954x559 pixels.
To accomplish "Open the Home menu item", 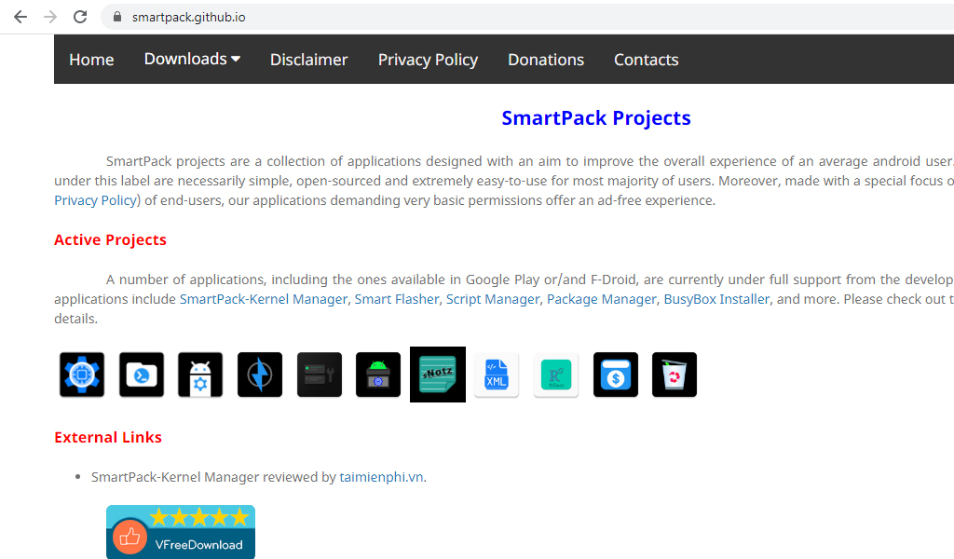I will coord(91,59).
